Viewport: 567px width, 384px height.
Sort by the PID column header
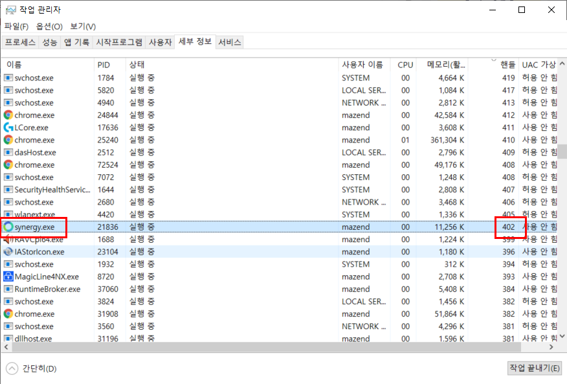pyautogui.click(x=110, y=65)
